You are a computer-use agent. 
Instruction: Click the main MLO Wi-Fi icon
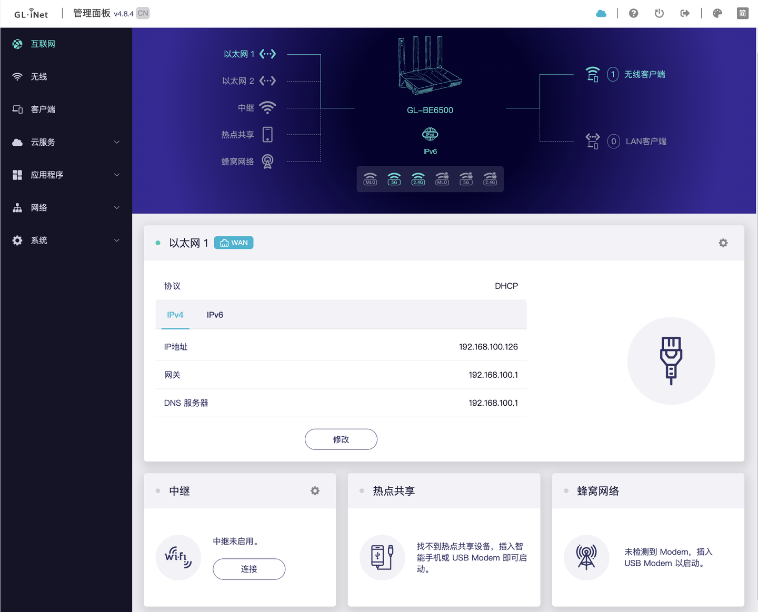point(371,179)
